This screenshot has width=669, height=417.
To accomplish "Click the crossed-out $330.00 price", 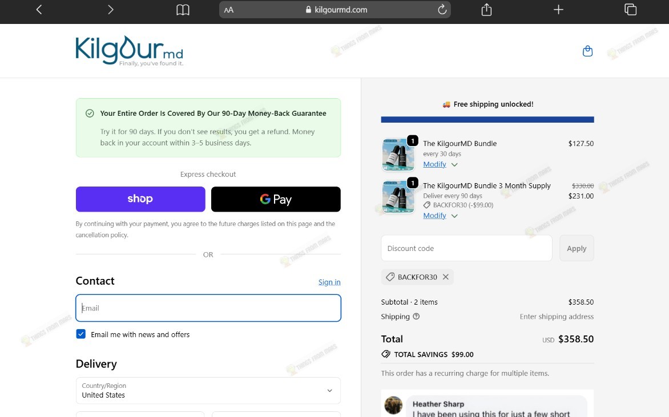I will click(x=583, y=186).
